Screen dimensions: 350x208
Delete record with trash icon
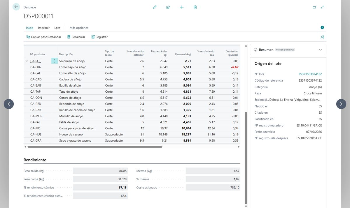coord(195,7)
